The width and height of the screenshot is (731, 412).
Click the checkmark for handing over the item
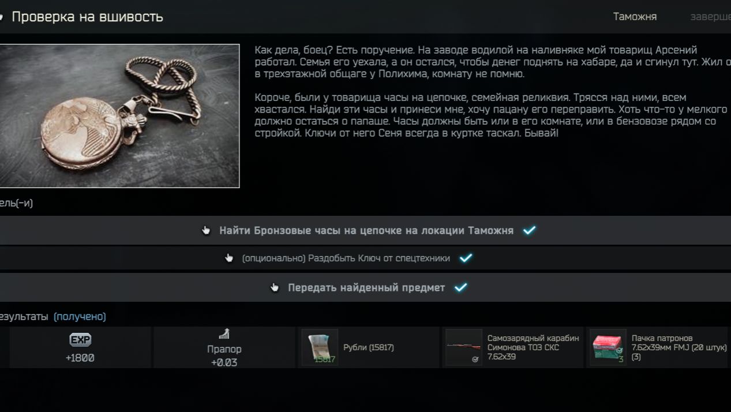coord(460,287)
